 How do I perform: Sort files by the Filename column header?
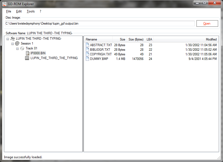tap(99, 39)
